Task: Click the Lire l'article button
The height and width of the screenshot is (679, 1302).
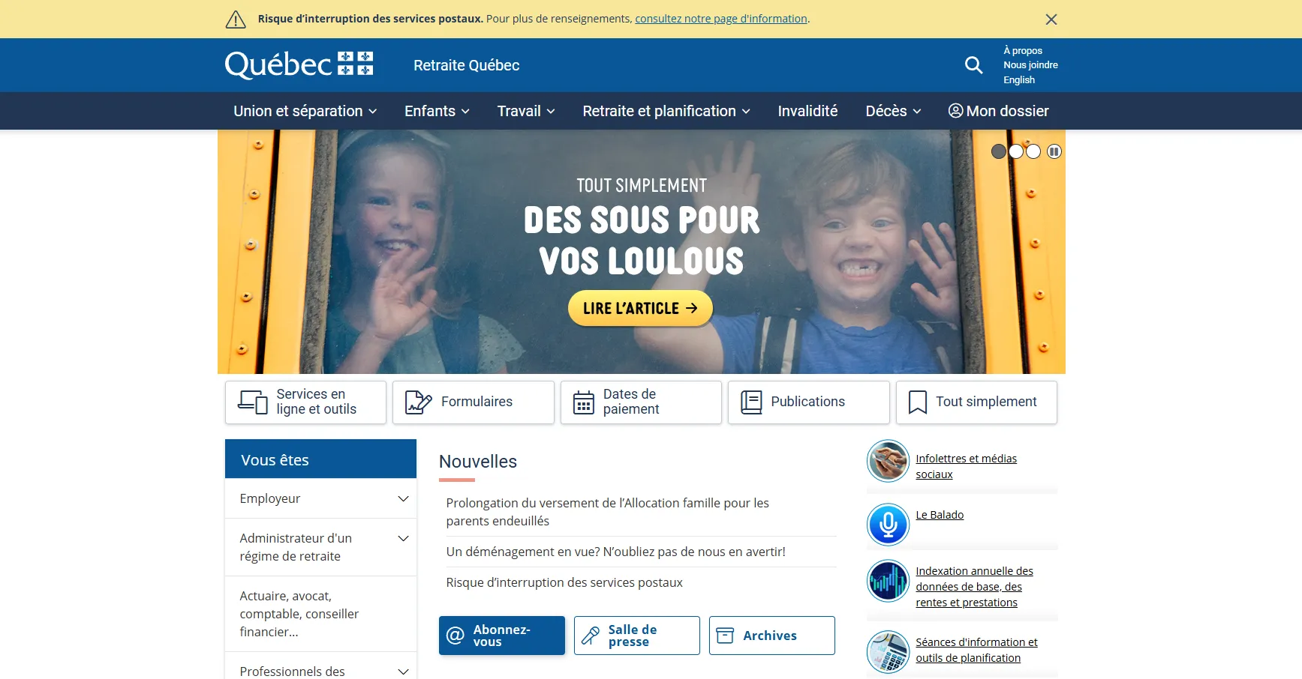Action: tap(640, 308)
